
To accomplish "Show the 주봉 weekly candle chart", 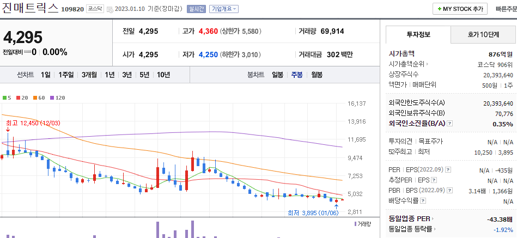I will (297, 75).
